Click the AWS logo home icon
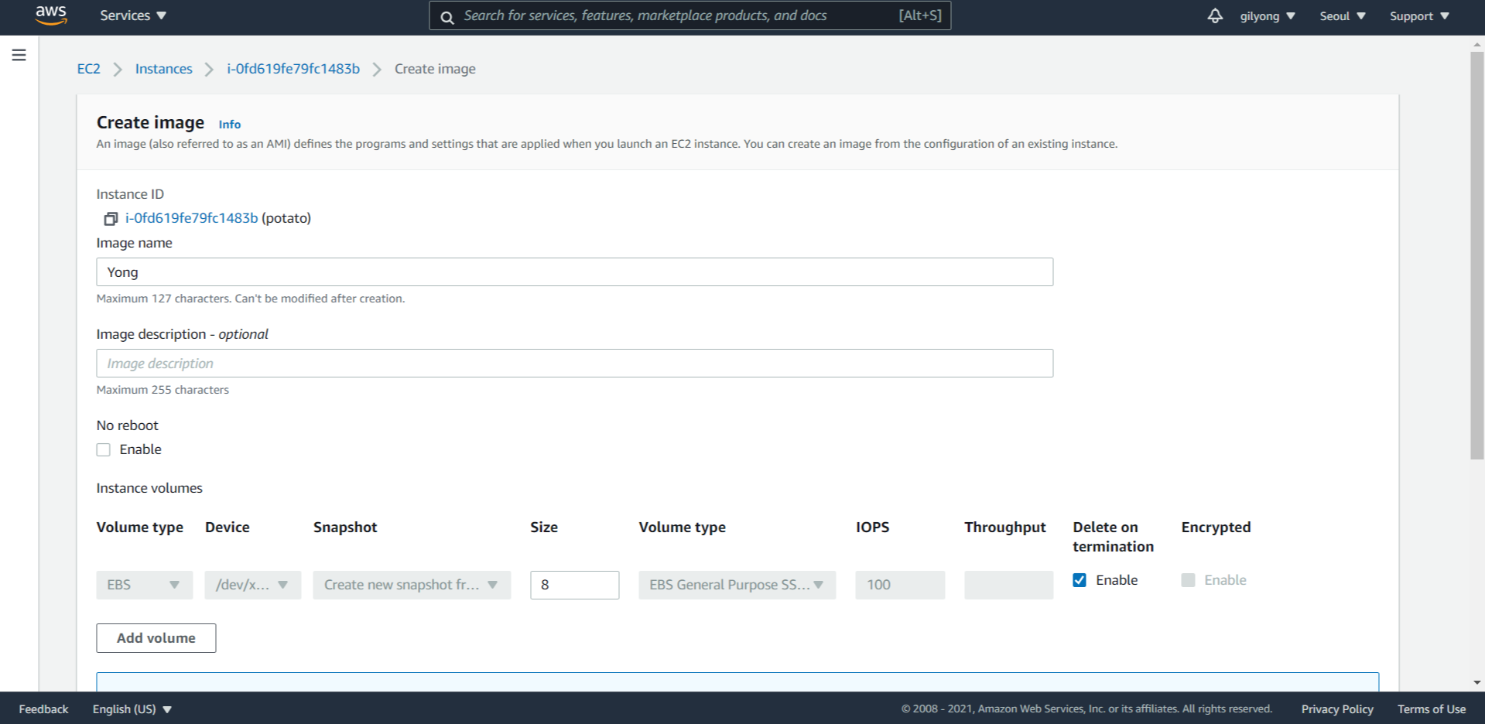 pyautogui.click(x=51, y=15)
